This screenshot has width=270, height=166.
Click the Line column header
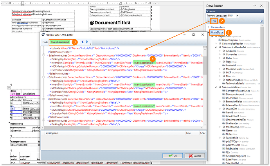[x=188, y=133]
